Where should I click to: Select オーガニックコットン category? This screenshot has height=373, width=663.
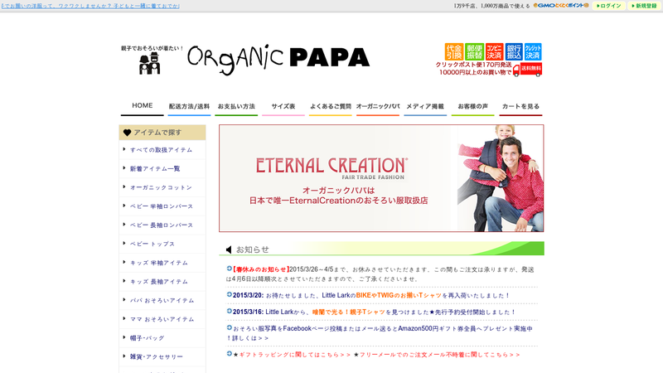click(161, 188)
